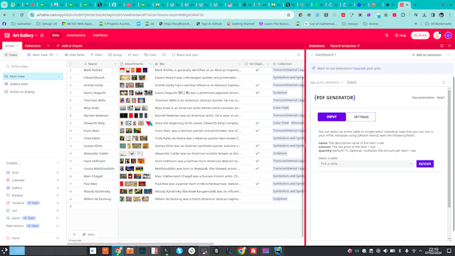Click the Sculpture tag for Isamu Noguchi

(x=280, y=93)
